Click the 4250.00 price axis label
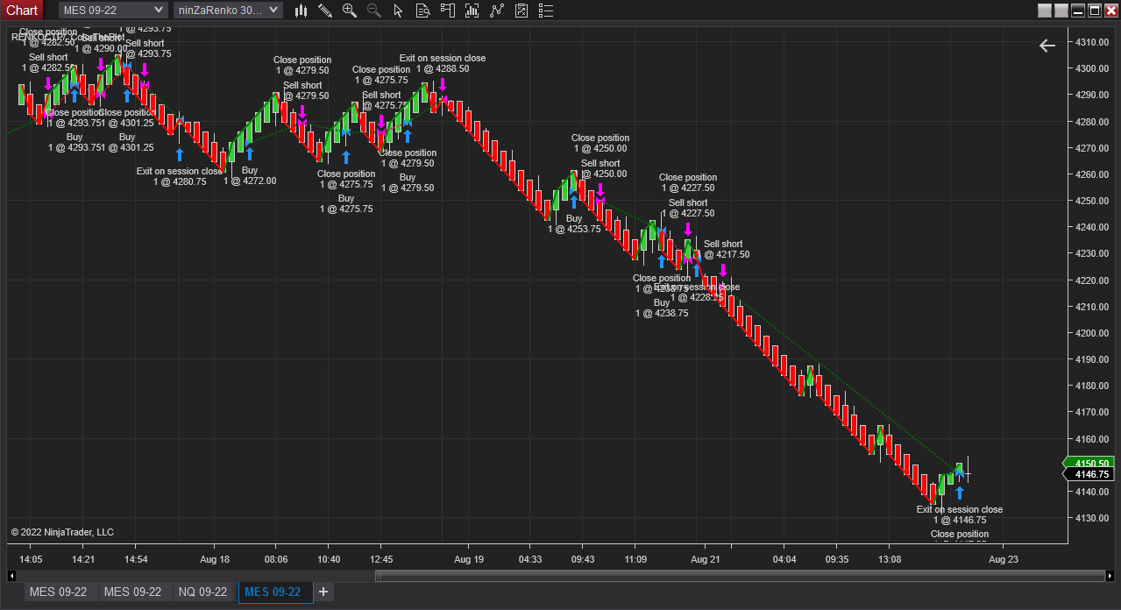Image resolution: width=1121 pixels, height=610 pixels. (x=1092, y=201)
